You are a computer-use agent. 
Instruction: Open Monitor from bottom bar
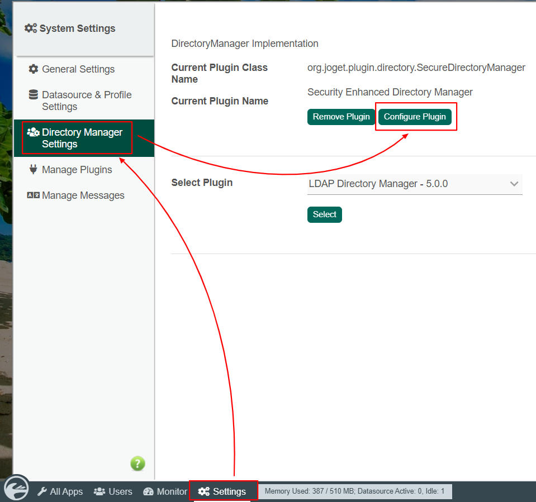165,491
